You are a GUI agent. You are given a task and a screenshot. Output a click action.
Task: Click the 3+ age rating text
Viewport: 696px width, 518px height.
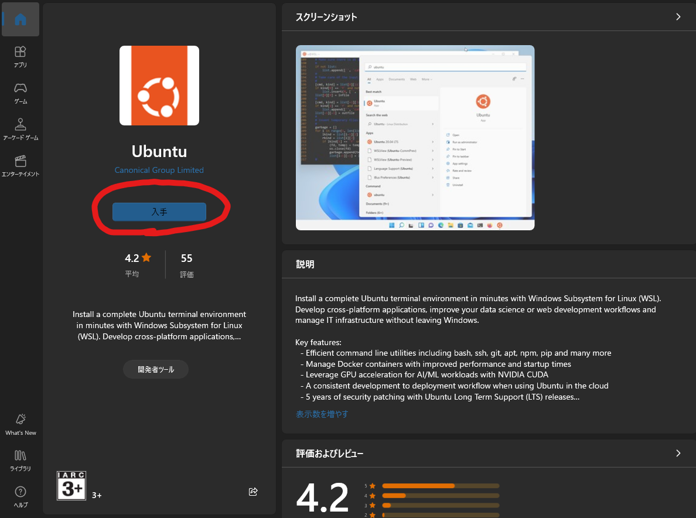point(97,495)
